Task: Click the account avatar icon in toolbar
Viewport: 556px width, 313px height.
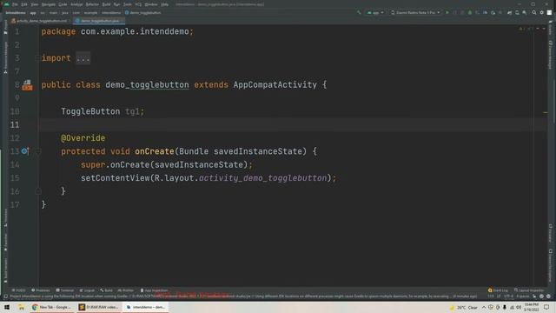Action: 549,13
